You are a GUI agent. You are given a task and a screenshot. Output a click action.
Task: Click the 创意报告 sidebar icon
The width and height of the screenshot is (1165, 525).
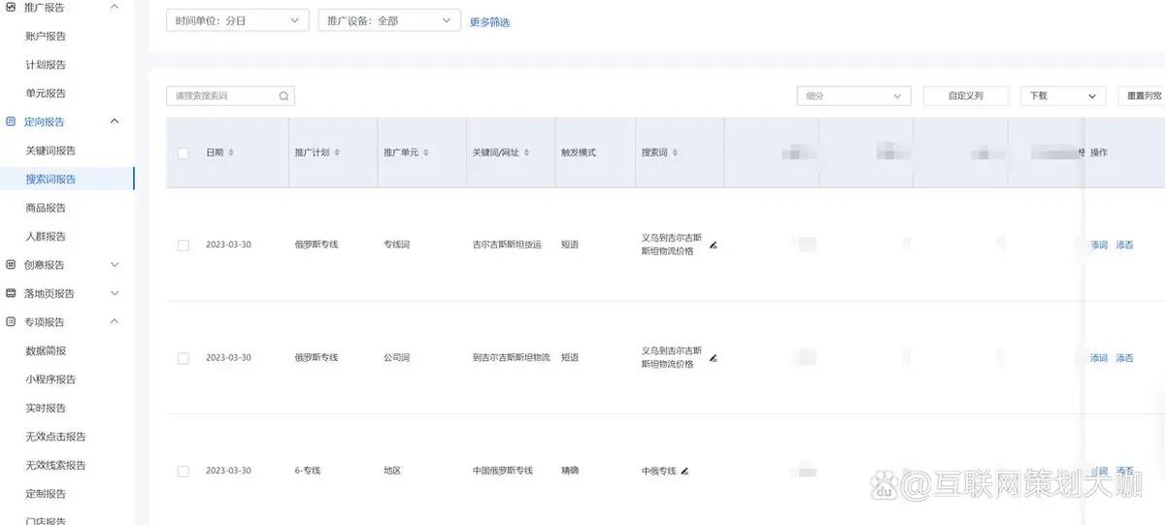[11, 265]
